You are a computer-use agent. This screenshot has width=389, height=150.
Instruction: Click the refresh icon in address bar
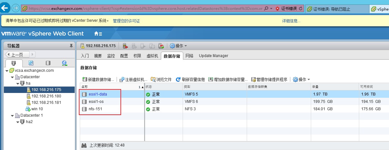301,8
